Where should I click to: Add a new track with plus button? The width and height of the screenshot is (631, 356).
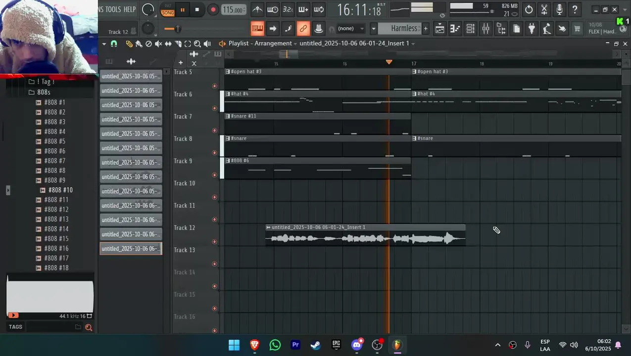point(181,63)
